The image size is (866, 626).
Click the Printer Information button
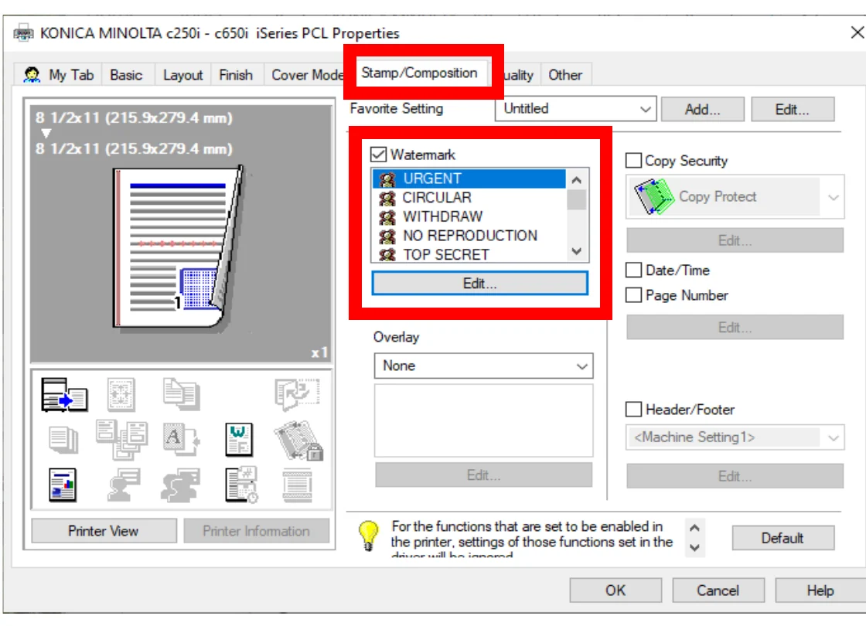256,530
